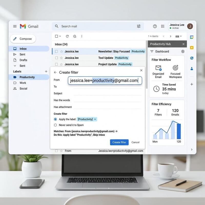Star the Tool Update email
The width and height of the screenshot is (205, 205).
[x=61, y=58]
